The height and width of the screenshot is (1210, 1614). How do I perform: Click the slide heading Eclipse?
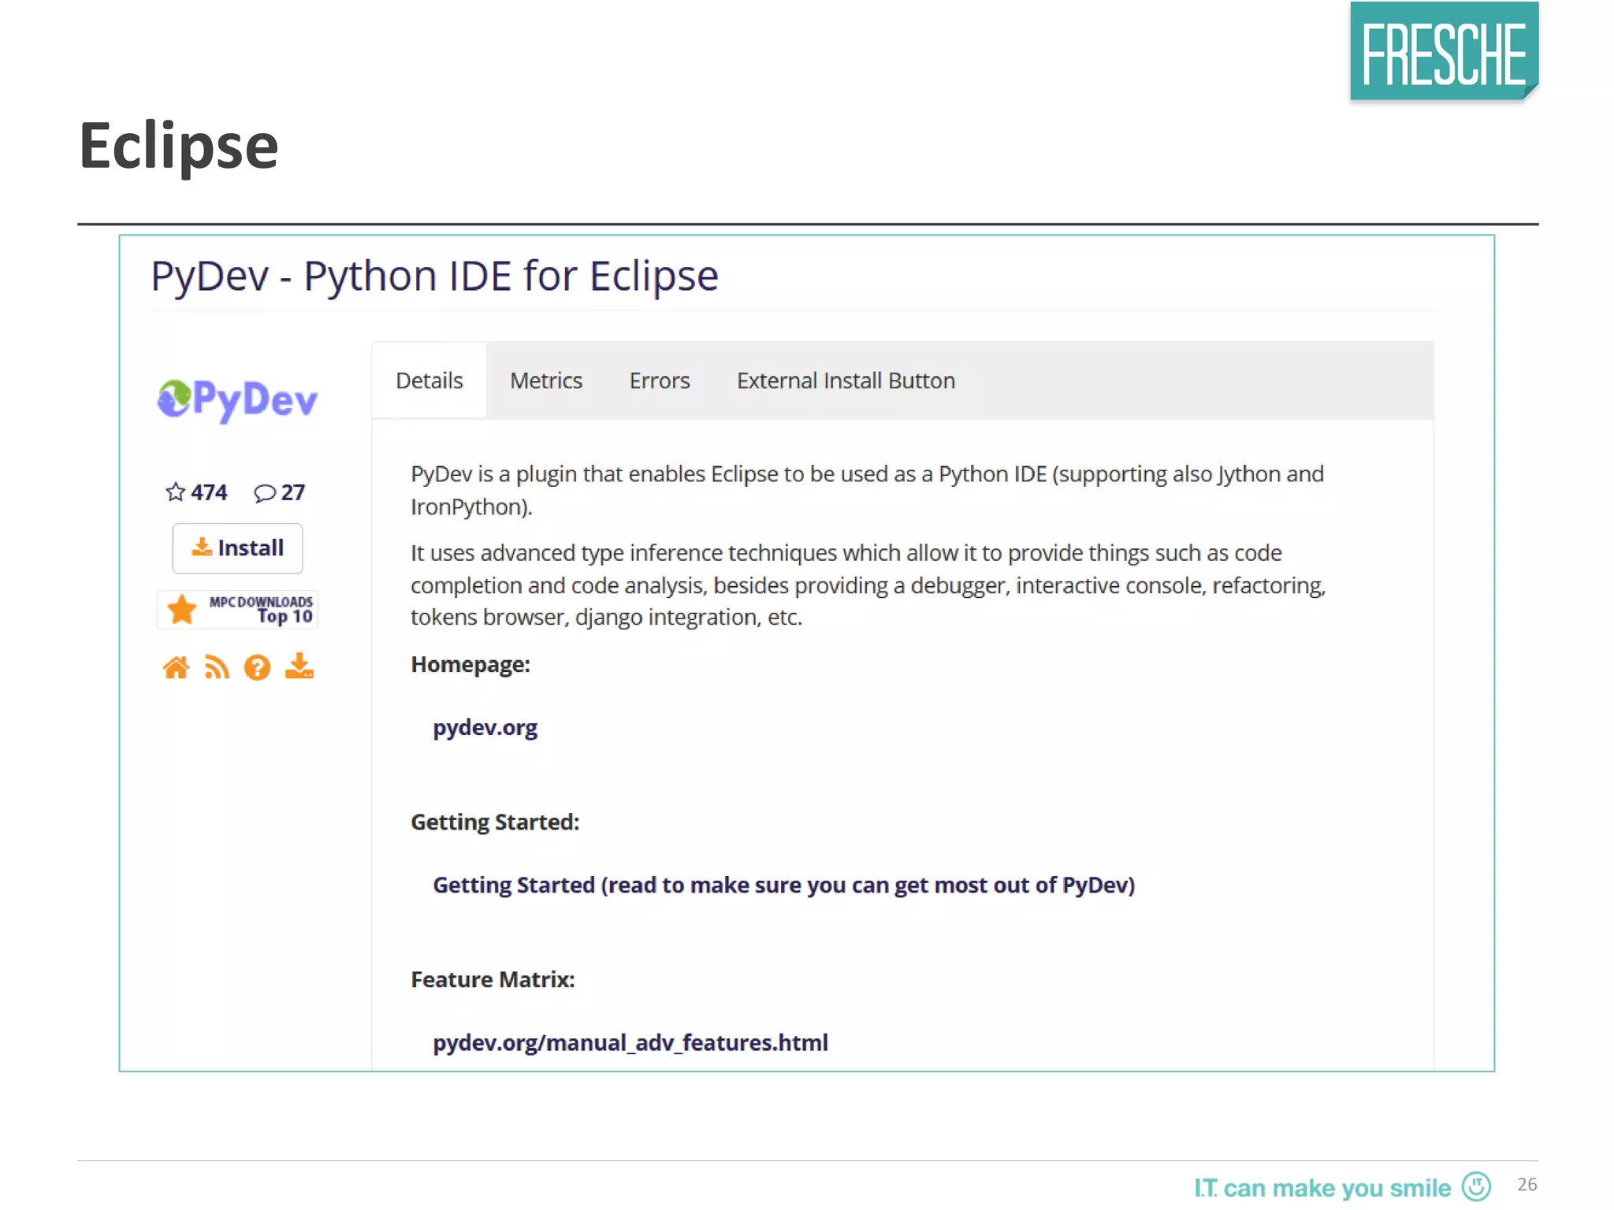click(179, 147)
